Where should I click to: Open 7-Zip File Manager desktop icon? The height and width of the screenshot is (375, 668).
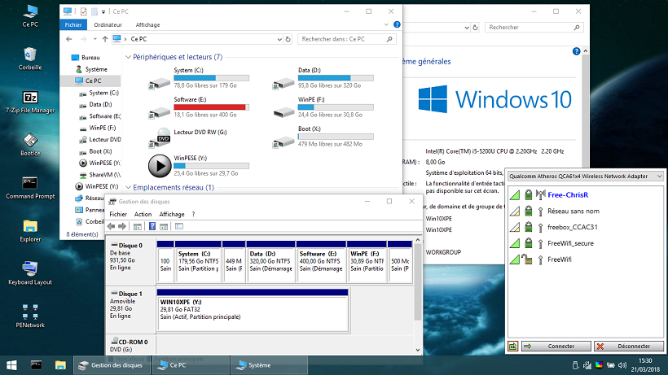point(30,96)
